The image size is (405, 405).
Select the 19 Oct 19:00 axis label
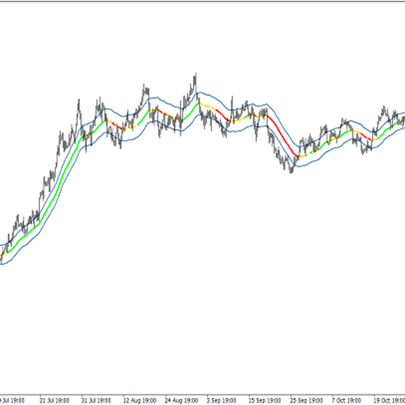point(386,401)
